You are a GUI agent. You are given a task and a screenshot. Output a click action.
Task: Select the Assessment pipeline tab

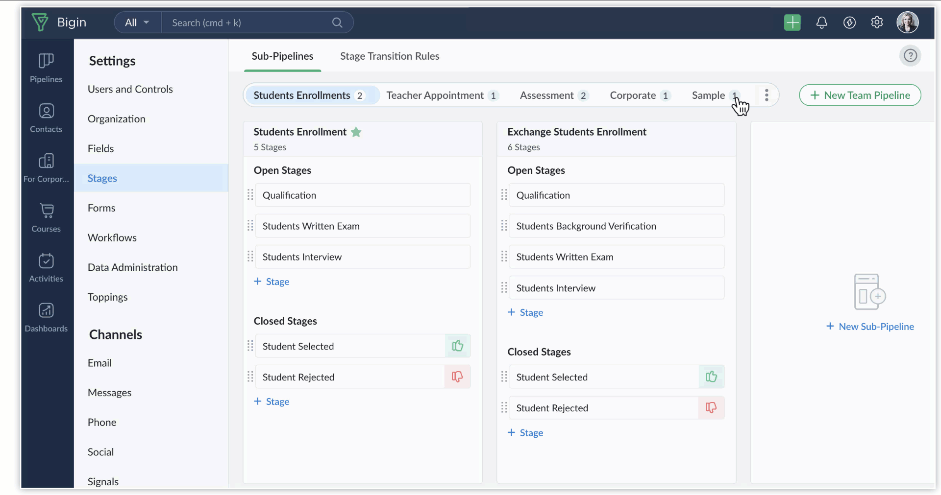554,95
